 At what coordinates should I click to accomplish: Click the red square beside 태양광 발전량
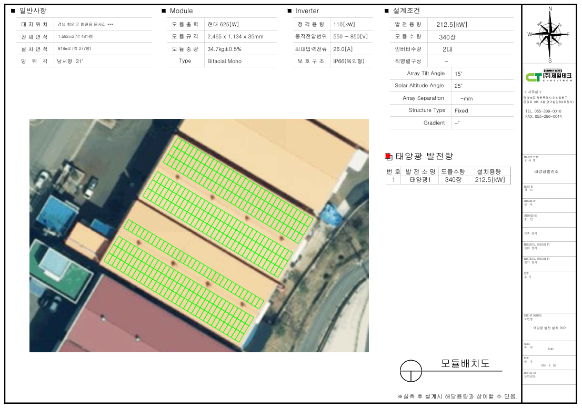pyautogui.click(x=388, y=156)
